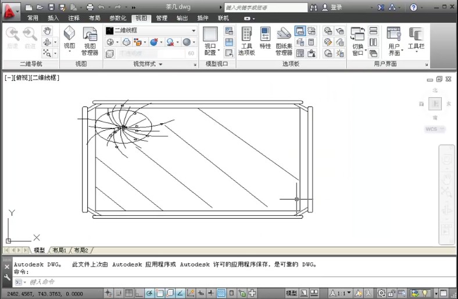Open the 图纸集管理器 sheet set manager

[x=284, y=41]
